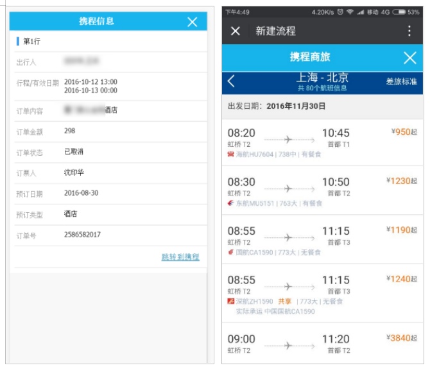Click the 预订类型 value 酒店
Image resolution: width=430 pixels, height=370 pixels.
tap(71, 214)
